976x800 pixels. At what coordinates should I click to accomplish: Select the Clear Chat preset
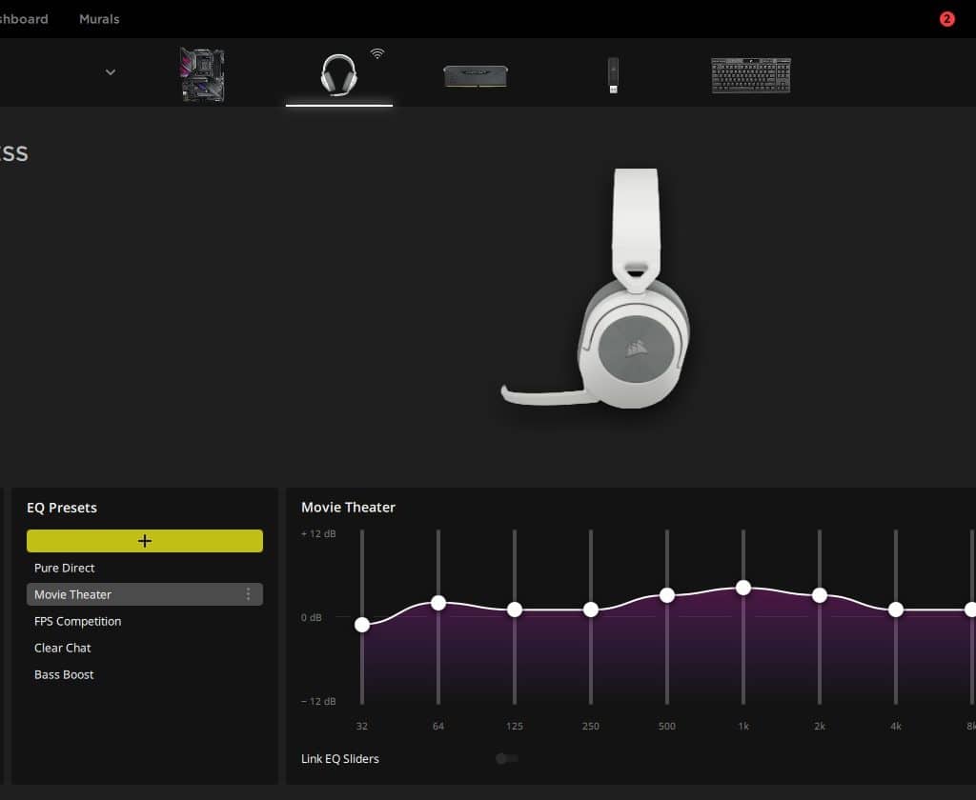pos(63,648)
